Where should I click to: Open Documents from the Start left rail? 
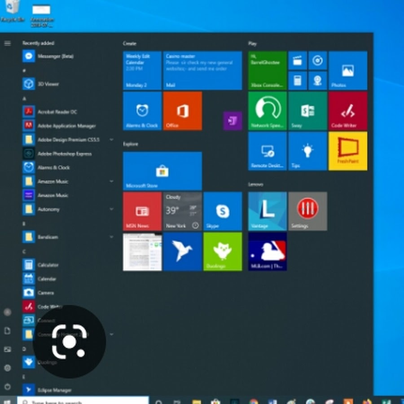tap(8, 330)
